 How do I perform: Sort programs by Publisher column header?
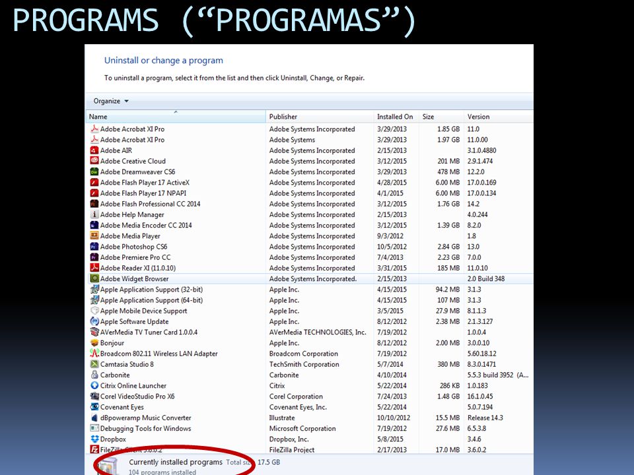point(320,117)
